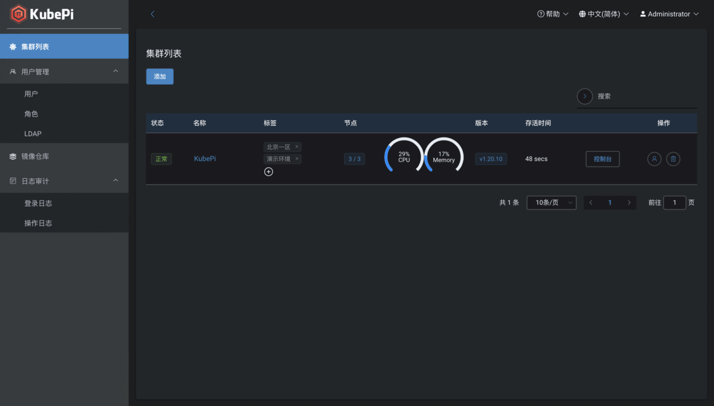
Task: Click the image registry stack icon
Action: point(13,157)
